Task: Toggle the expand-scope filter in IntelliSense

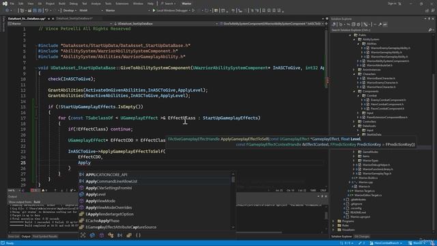Action: click(83, 235)
